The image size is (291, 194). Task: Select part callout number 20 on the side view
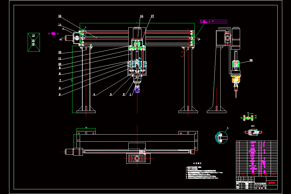point(251,60)
